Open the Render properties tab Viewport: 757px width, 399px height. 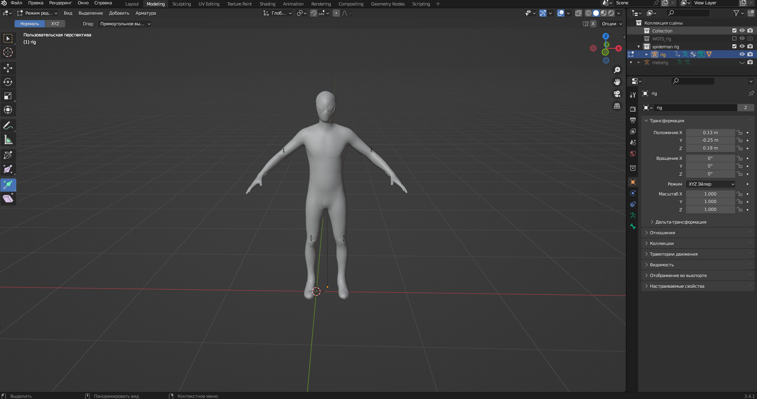click(633, 109)
